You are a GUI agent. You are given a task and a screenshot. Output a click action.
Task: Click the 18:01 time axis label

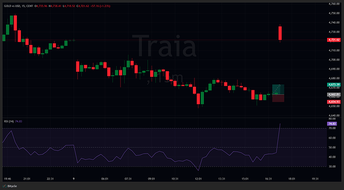coord(292,179)
